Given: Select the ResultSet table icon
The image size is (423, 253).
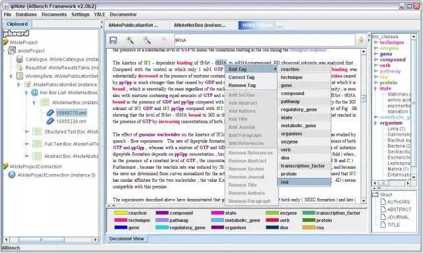Looking at the screenshot, I should (x=19, y=67).
